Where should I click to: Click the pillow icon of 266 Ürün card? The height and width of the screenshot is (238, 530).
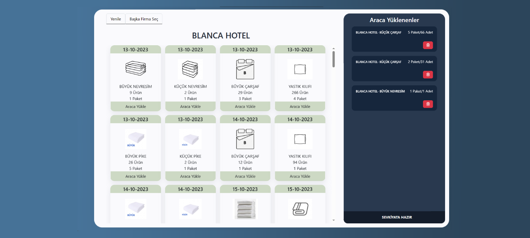(300, 69)
